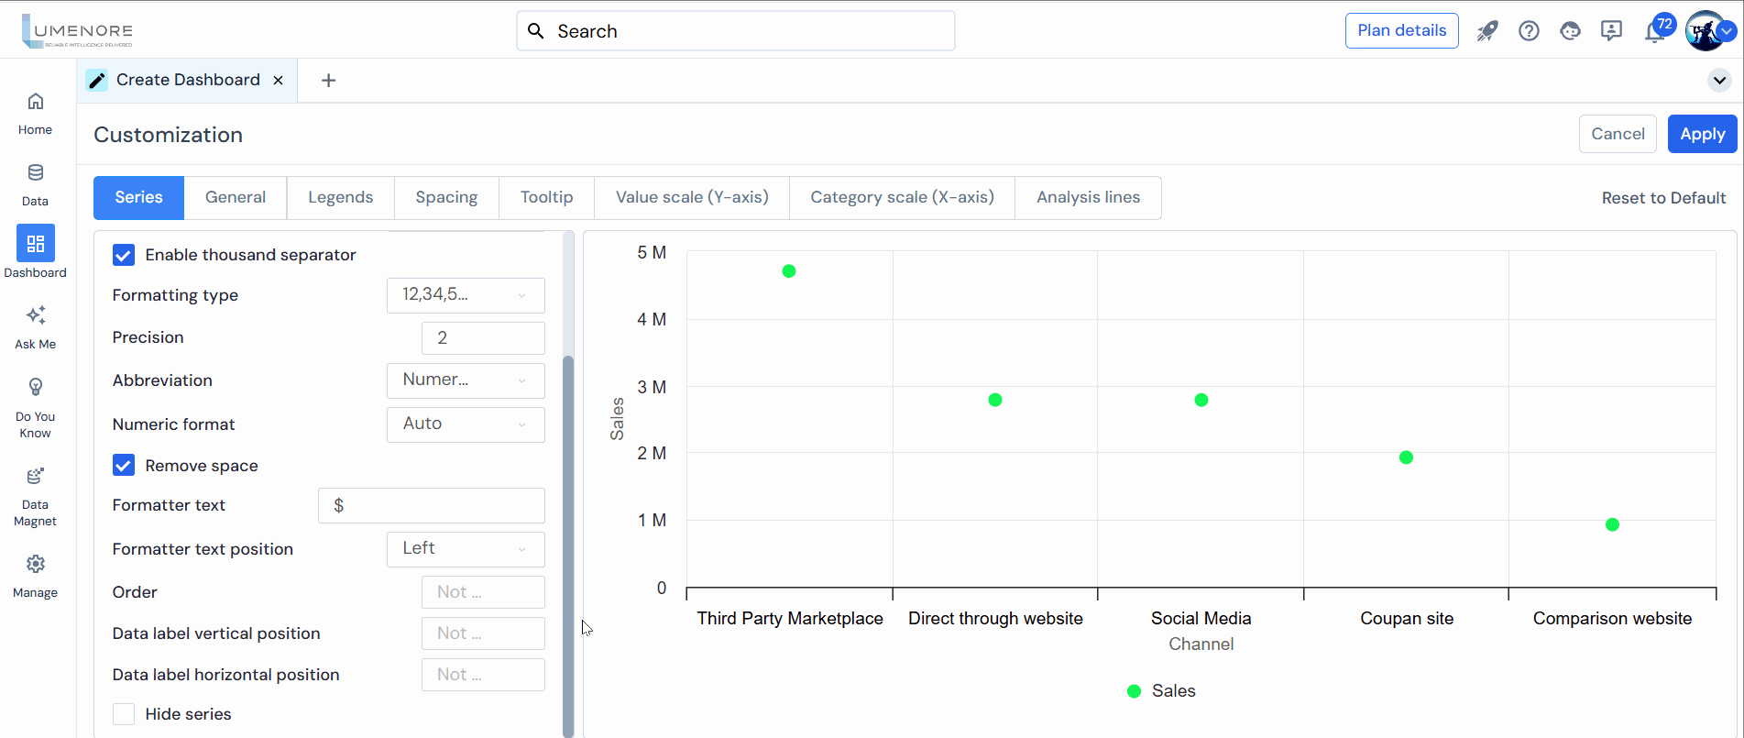Open the Ask Me sparkle icon

pyautogui.click(x=35, y=316)
